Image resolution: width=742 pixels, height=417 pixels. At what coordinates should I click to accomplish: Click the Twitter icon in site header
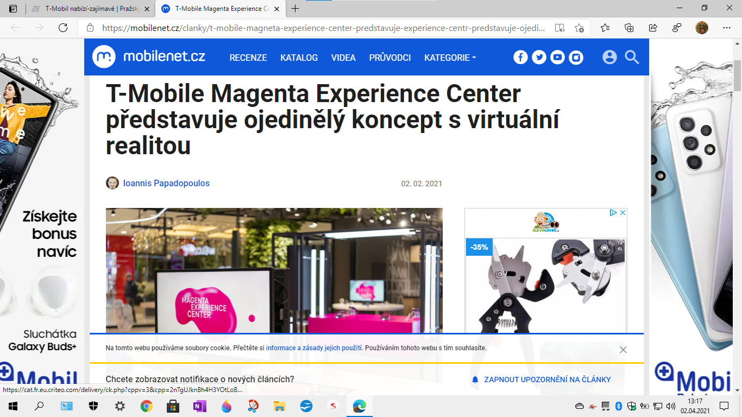(x=539, y=58)
